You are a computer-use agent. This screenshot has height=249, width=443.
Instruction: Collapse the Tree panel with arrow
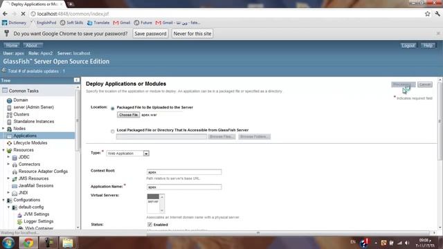76,80
